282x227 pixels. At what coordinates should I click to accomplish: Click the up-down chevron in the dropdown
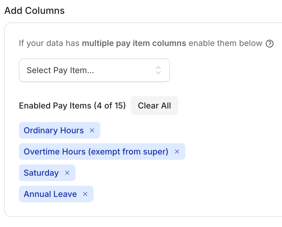coord(159,70)
